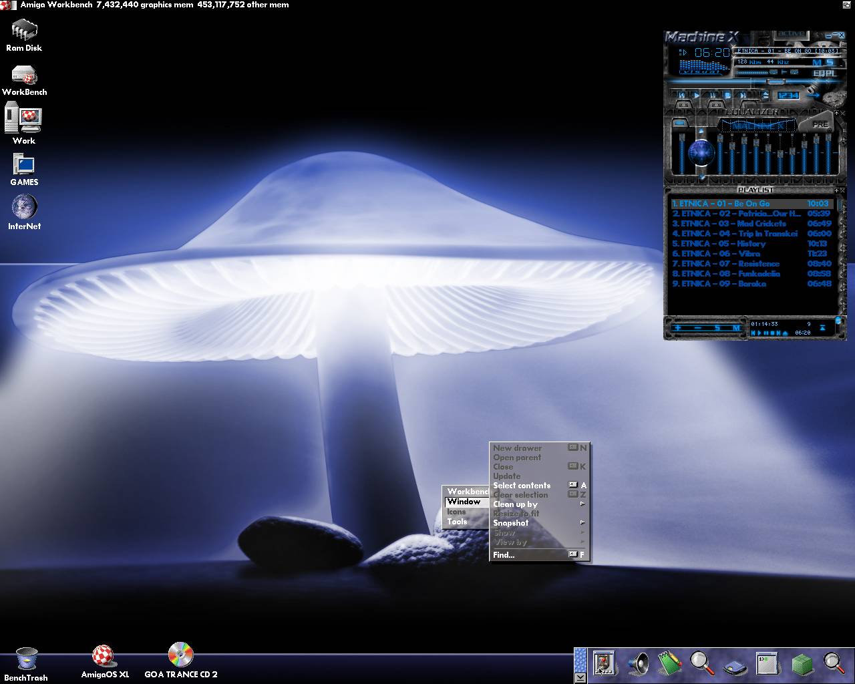Screen dimensions: 855x684
Task: Open the equalizer PRE presets button
Action: pyautogui.click(x=820, y=124)
